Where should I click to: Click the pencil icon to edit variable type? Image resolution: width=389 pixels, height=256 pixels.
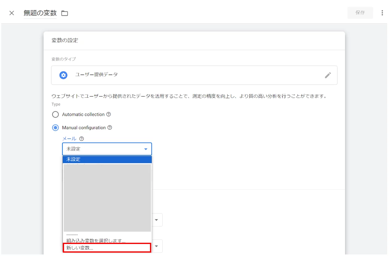[x=328, y=75]
